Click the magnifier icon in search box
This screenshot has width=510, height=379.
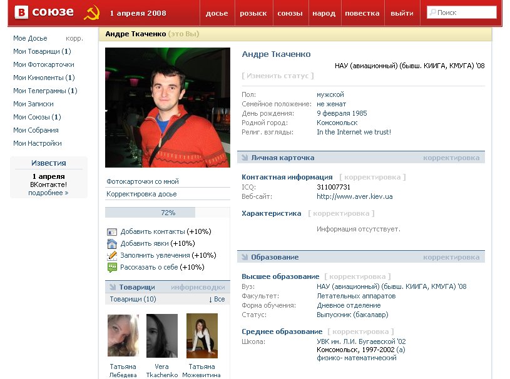pyautogui.click(x=432, y=13)
